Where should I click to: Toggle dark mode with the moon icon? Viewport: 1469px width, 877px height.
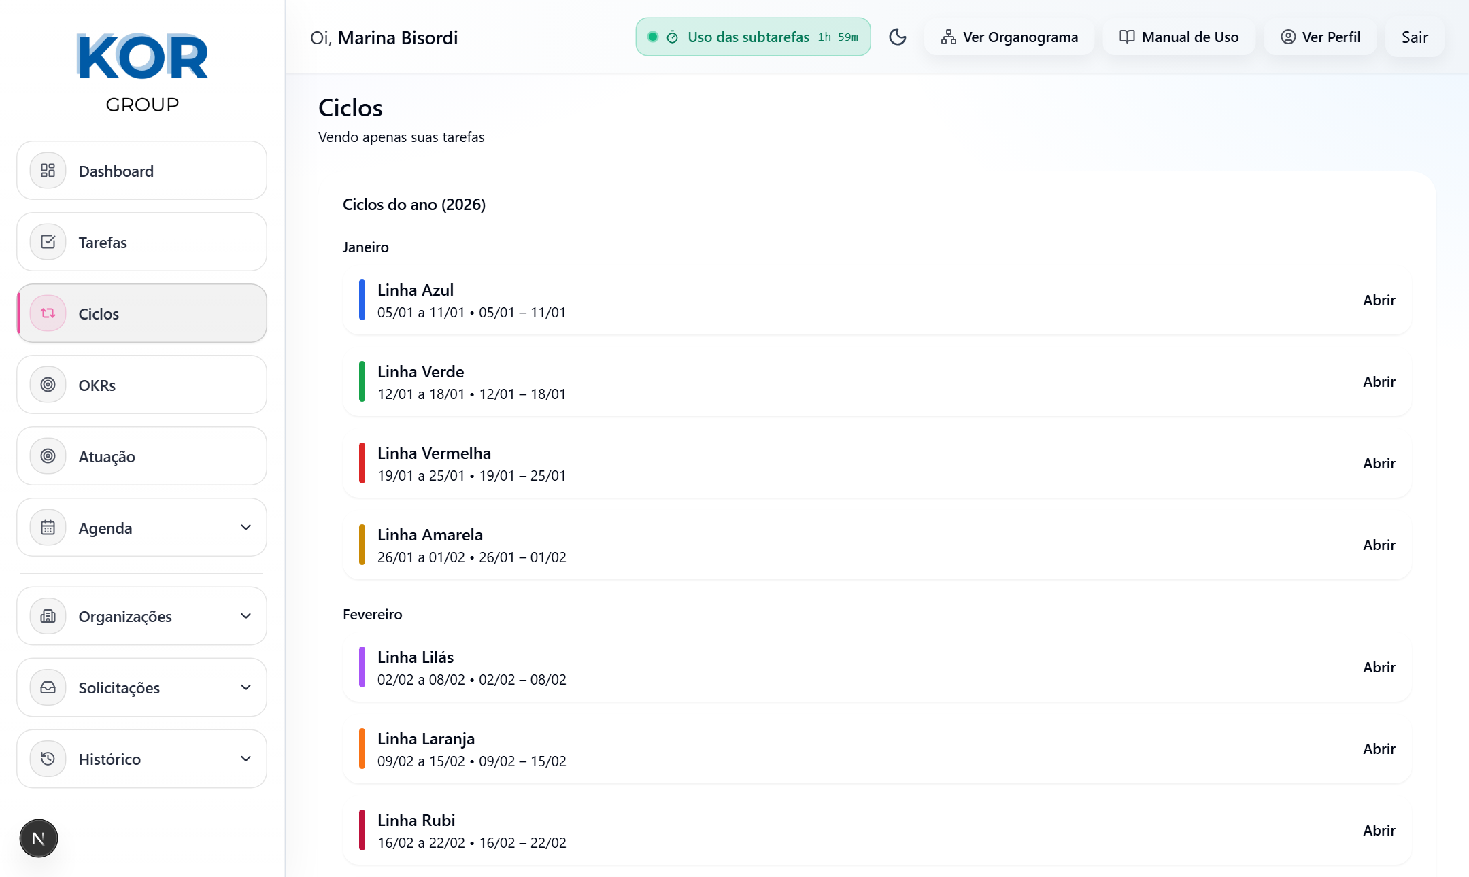pyautogui.click(x=897, y=37)
